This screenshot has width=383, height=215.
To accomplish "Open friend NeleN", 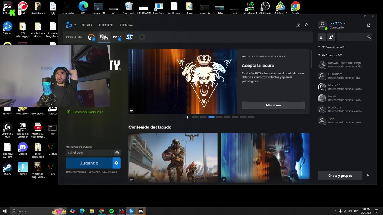I will coord(345,98).
